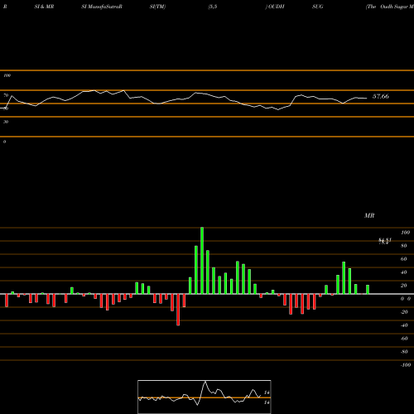Image resolution: width=414 pixels, height=414 pixels.
Task: Click the tallest green MR histogram bar
Action: 202,261
